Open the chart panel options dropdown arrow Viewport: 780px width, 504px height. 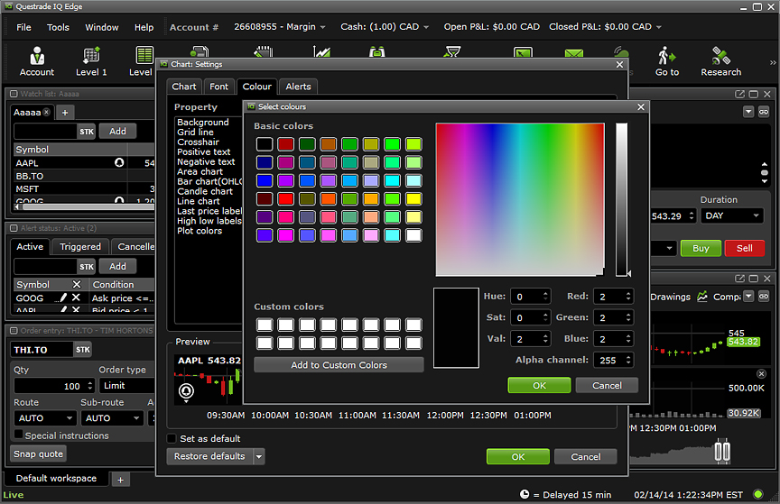click(x=748, y=297)
